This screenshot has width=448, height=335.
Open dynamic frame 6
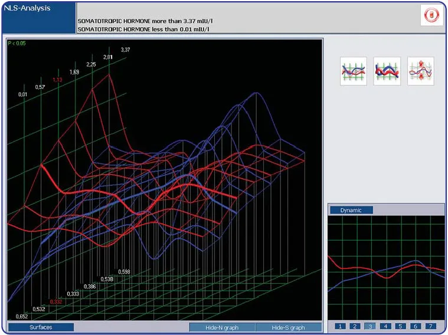tap(416, 326)
